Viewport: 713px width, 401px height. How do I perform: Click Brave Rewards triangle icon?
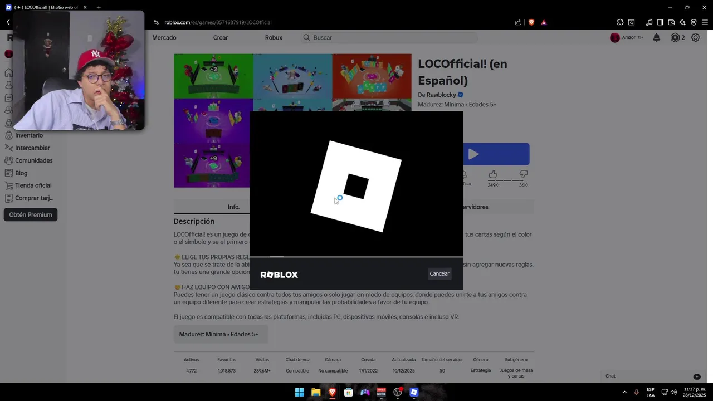[x=544, y=22]
